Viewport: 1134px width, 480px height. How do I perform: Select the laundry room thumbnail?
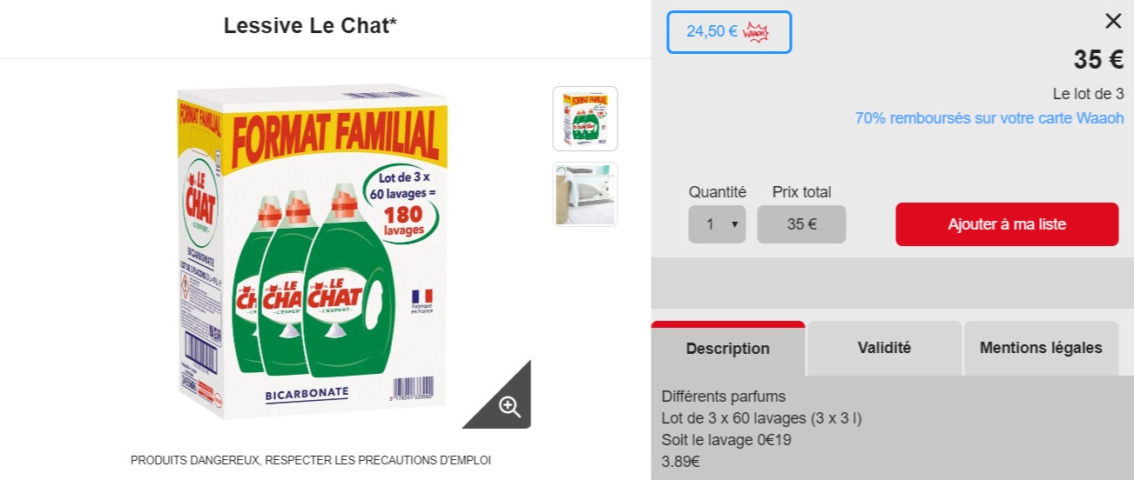coord(585,194)
